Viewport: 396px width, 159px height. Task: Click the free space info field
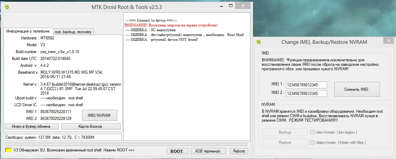click(x=63, y=137)
